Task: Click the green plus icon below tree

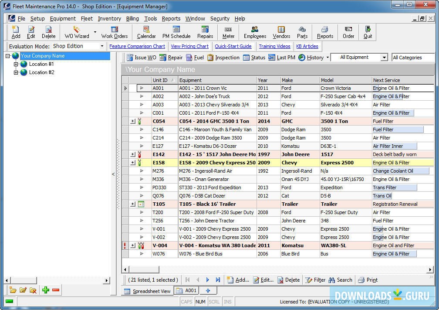Action: coord(46,290)
